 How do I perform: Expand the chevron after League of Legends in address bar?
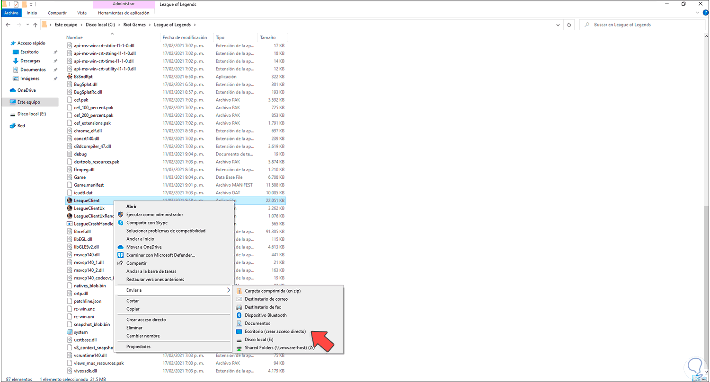pos(195,25)
